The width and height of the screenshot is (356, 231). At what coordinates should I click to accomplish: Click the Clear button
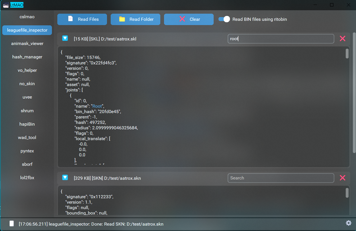tap(189, 19)
